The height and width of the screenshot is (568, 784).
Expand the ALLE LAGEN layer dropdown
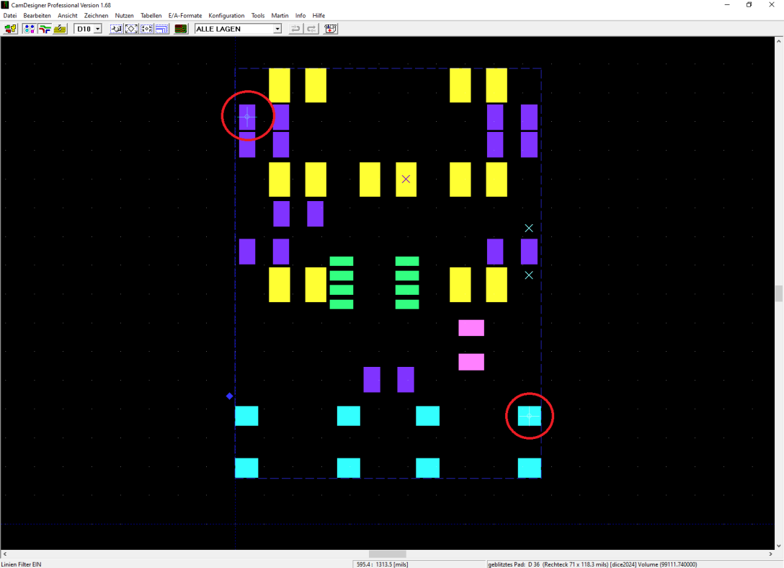click(x=277, y=29)
